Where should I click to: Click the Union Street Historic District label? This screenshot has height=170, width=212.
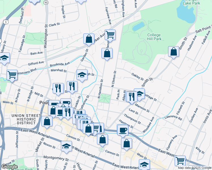tap(26, 119)
